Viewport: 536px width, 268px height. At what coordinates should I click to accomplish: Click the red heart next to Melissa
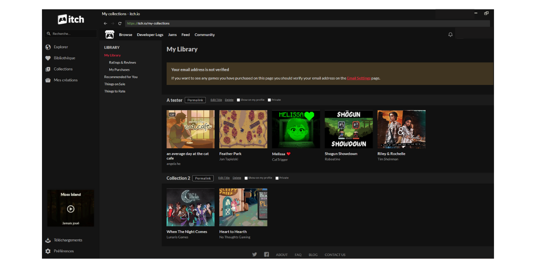pos(289,154)
